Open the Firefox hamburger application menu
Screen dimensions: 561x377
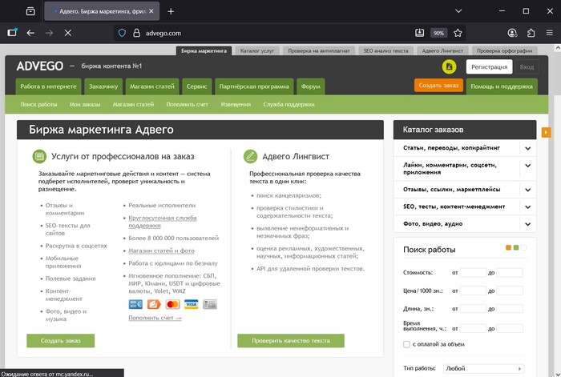(x=550, y=33)
